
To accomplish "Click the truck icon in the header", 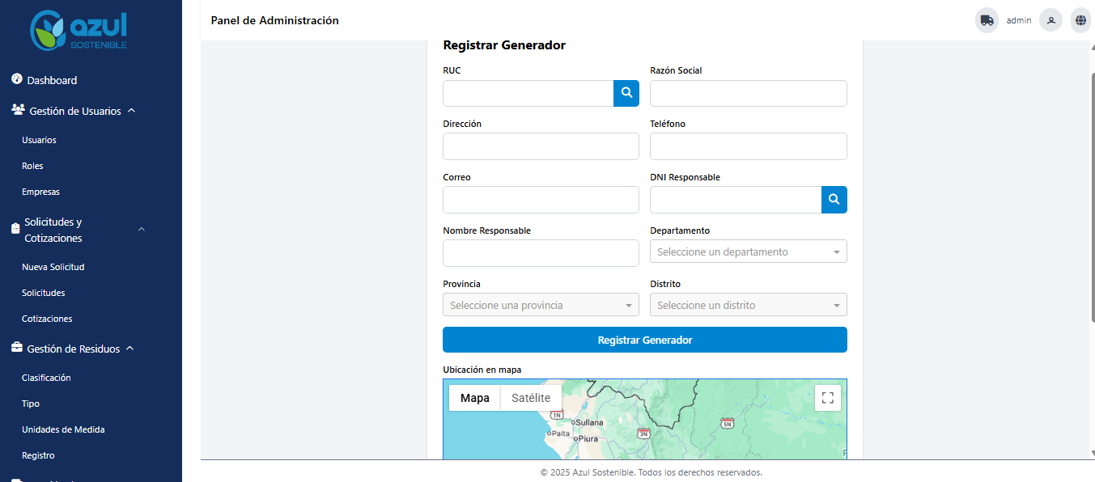I will [x=987, y=20].
